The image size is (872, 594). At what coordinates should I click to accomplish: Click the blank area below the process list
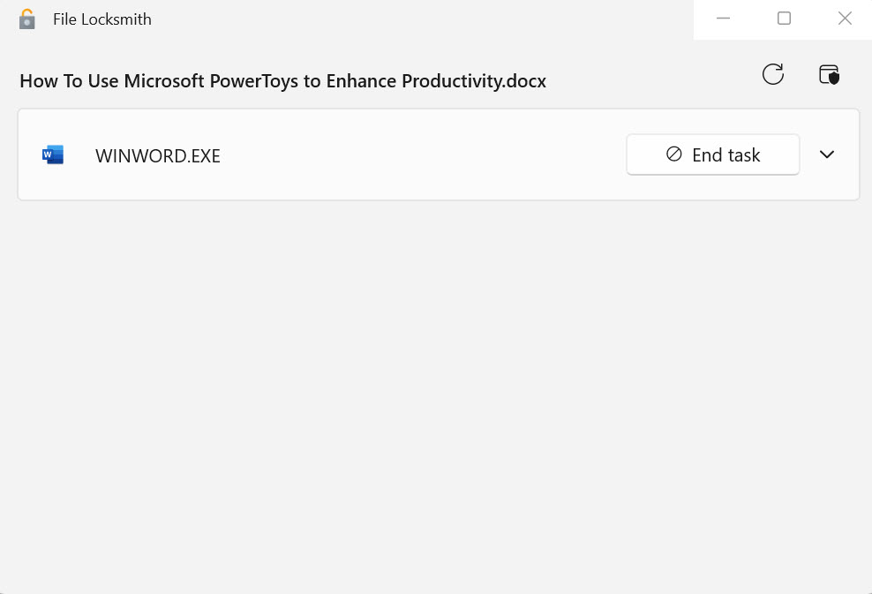[x=436, y=388]
